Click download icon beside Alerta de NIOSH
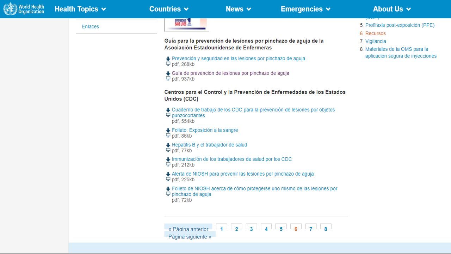 coord(168,174)
